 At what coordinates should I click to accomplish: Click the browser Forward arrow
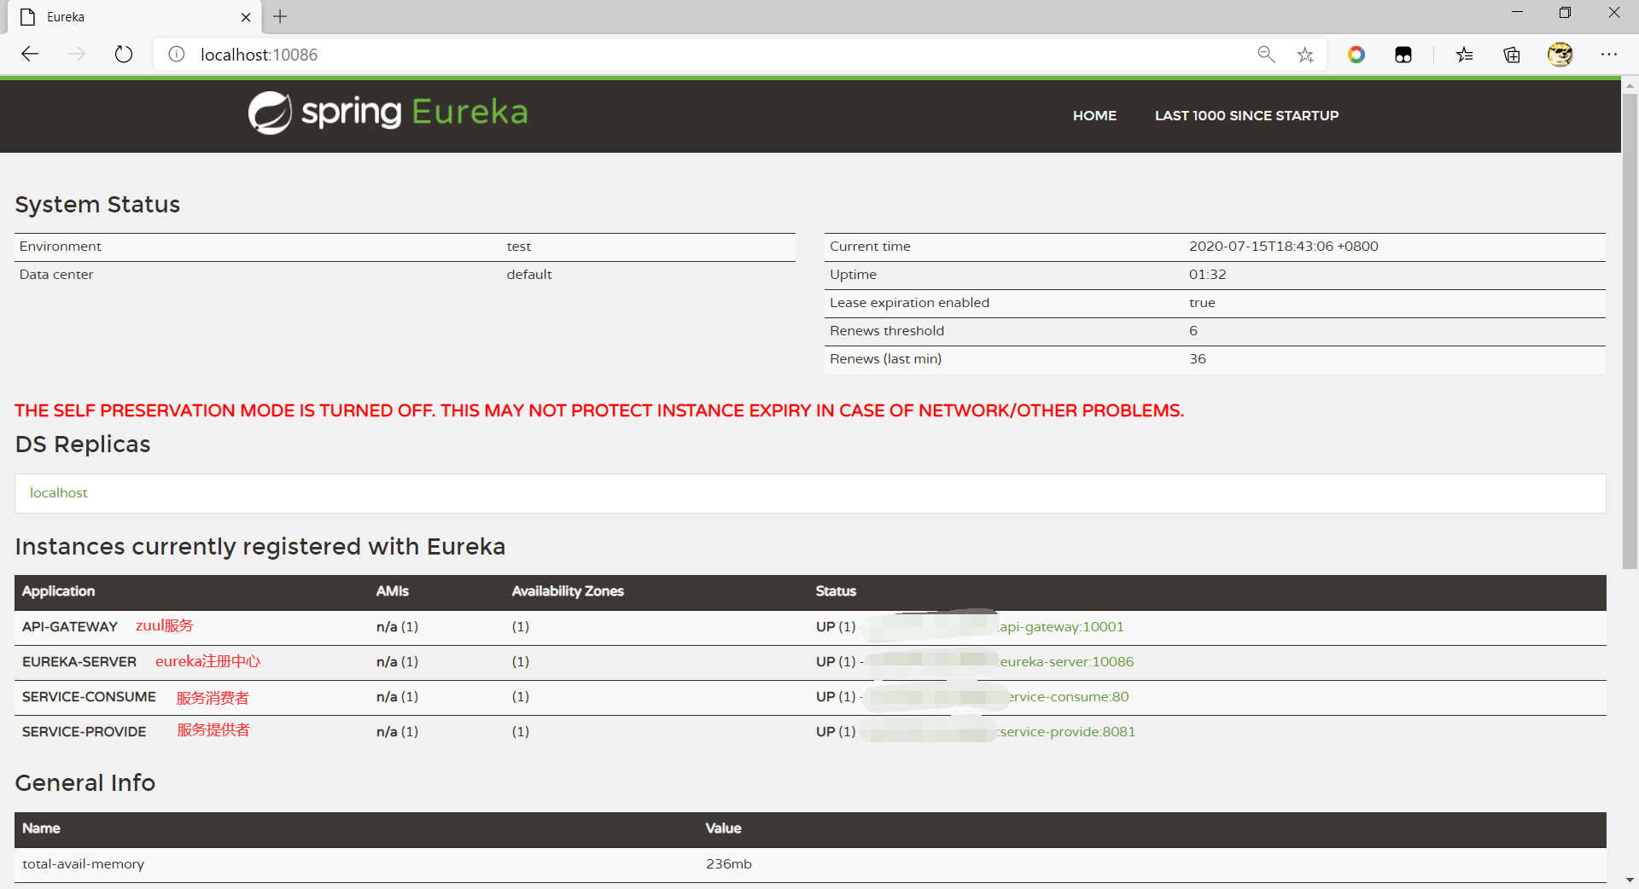(77, 55)
